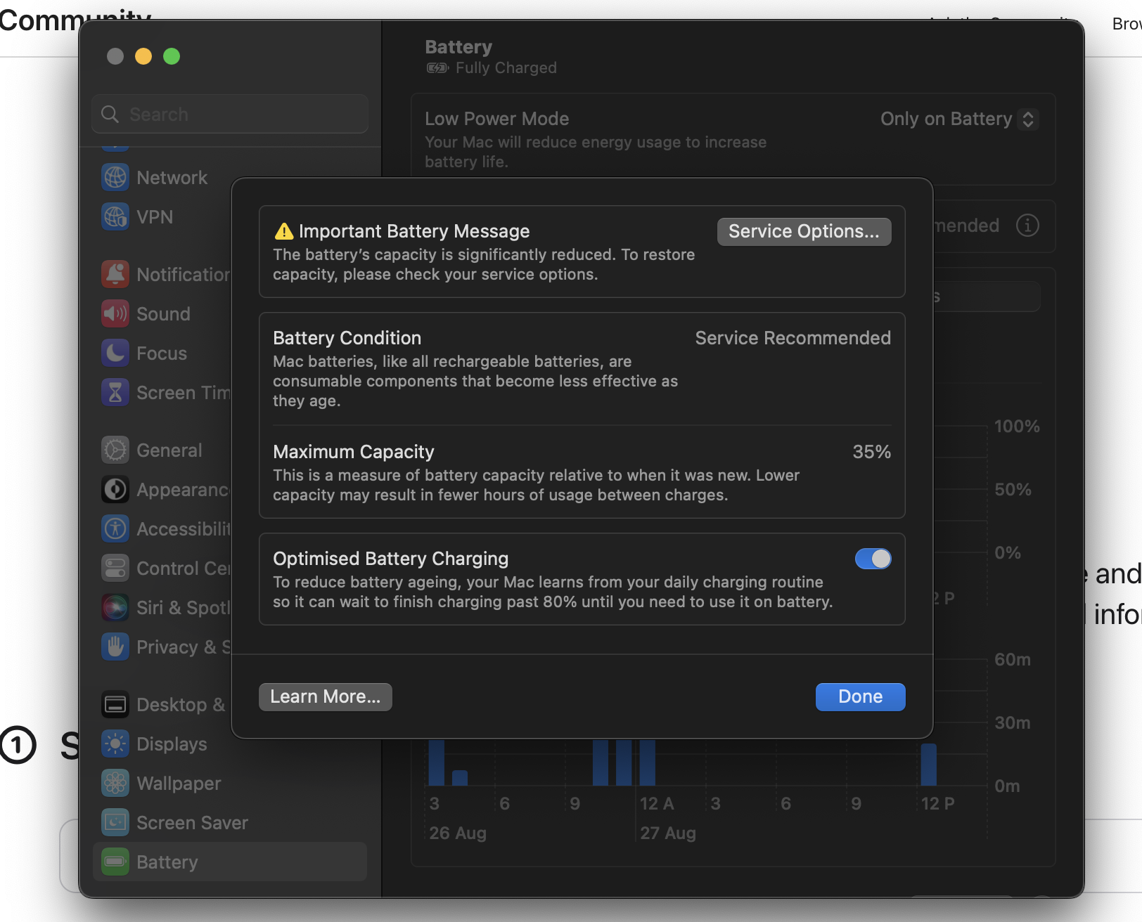Screen dimensions: 1142x922
Task: Open Siri & Spotlight sidebar item
Action: click(x=166, y=607)
